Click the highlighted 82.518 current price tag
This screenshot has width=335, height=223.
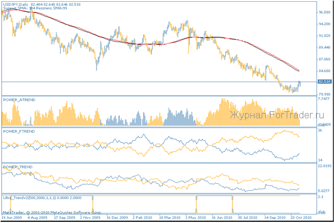(324, 81)
